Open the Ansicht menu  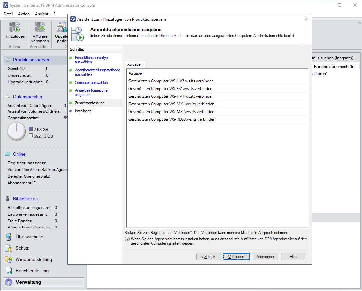pyautogui.click(x=42, y=14)
